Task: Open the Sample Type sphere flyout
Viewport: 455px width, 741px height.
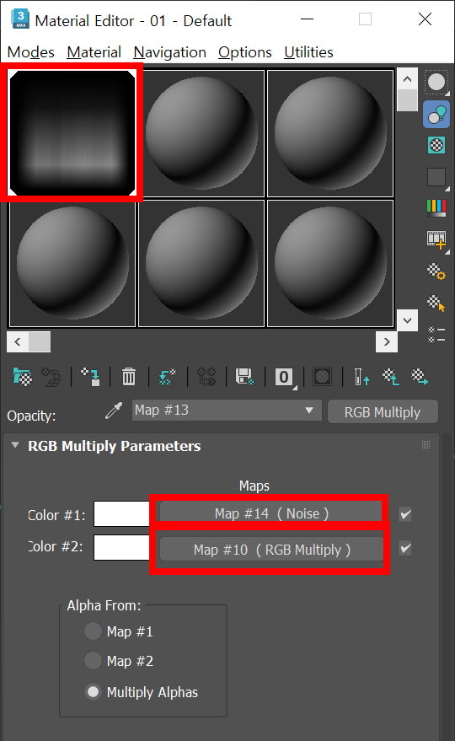Action: [x=436, y=83]
